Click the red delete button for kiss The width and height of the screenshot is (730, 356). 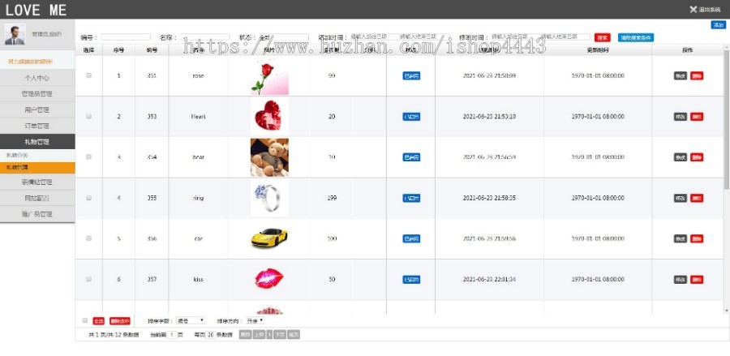coord(697,280)
